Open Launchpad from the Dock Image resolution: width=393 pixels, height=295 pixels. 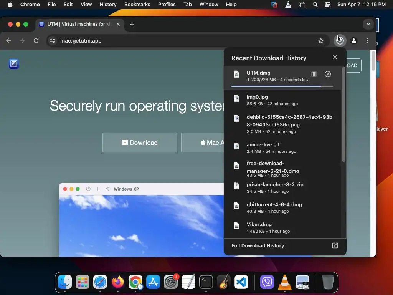pos(83,282)
